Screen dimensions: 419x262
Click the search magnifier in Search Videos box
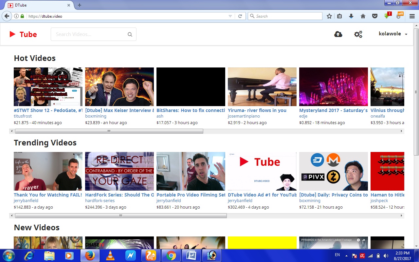pyautogui.click(x=130, y=34)
